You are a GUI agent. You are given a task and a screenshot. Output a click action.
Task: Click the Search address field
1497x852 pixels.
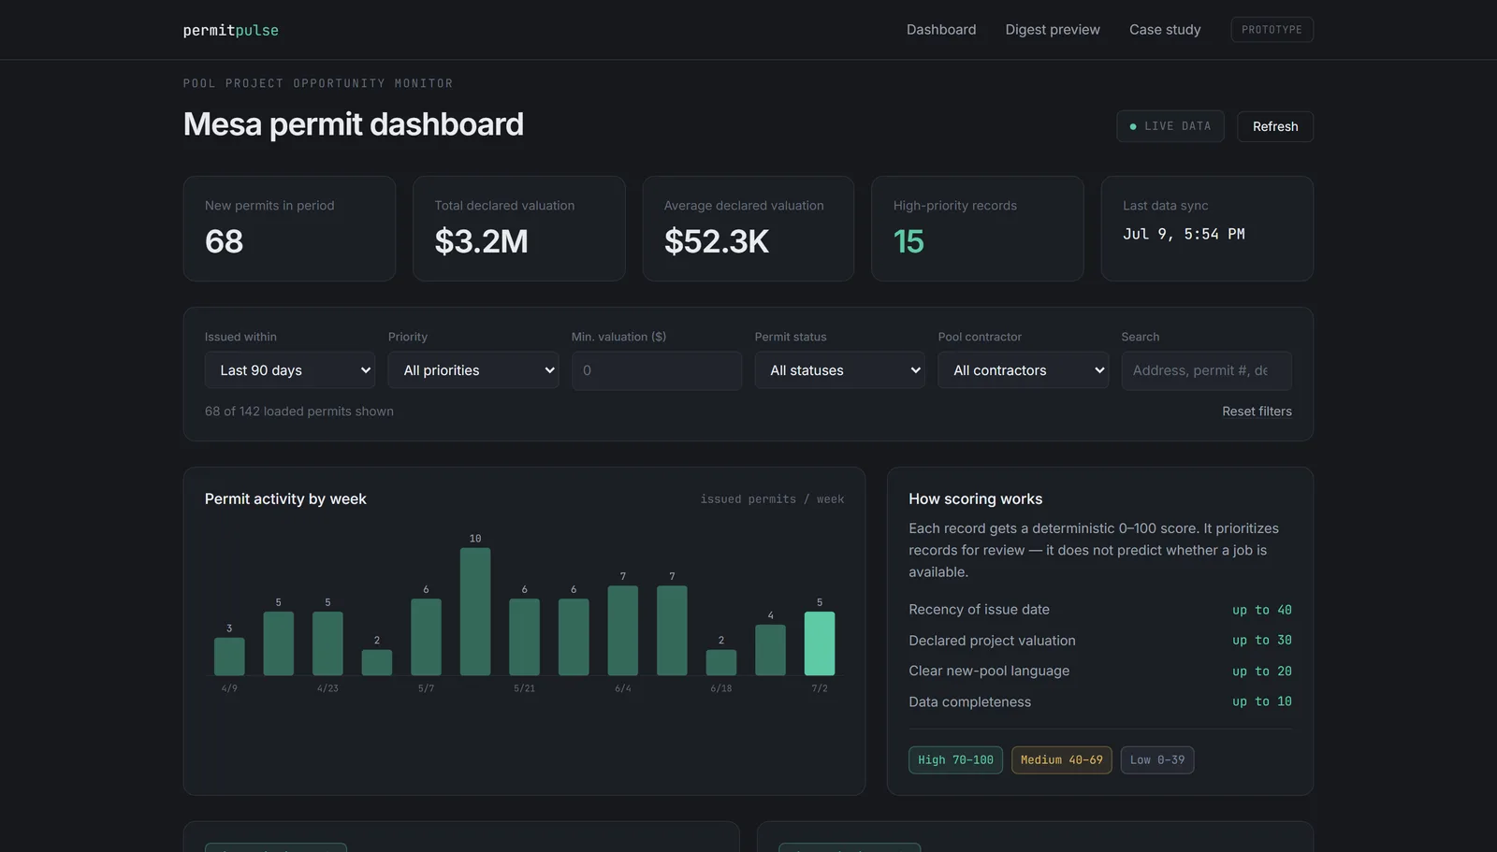1207,370
